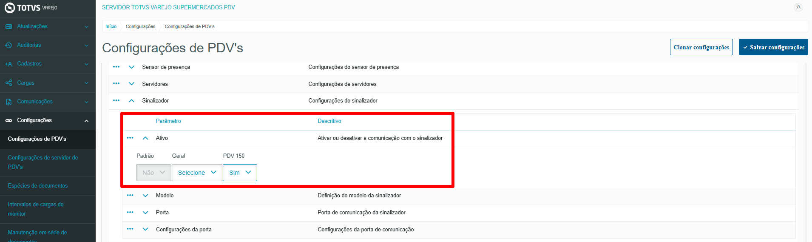Open the PDV 150 Sim dropdown

[240, 173]
